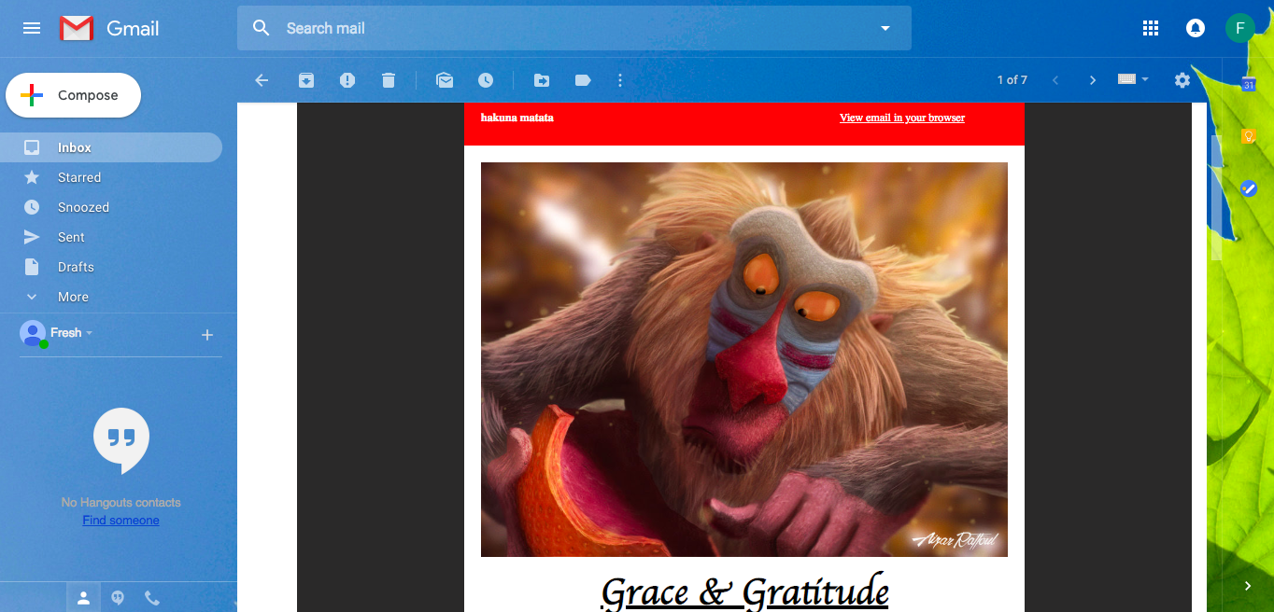Go back to inbox arrow
Viewport: 1274px width, 612px height.
pyautogui.click(x=262, y=80)
